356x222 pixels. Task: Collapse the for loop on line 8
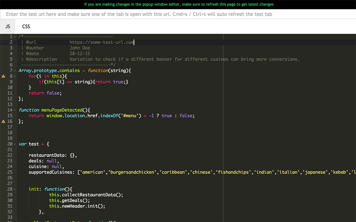click(x=14, y=76)
